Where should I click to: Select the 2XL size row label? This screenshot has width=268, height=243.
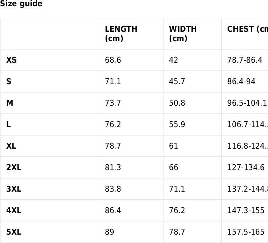click(x=14, y=168)
